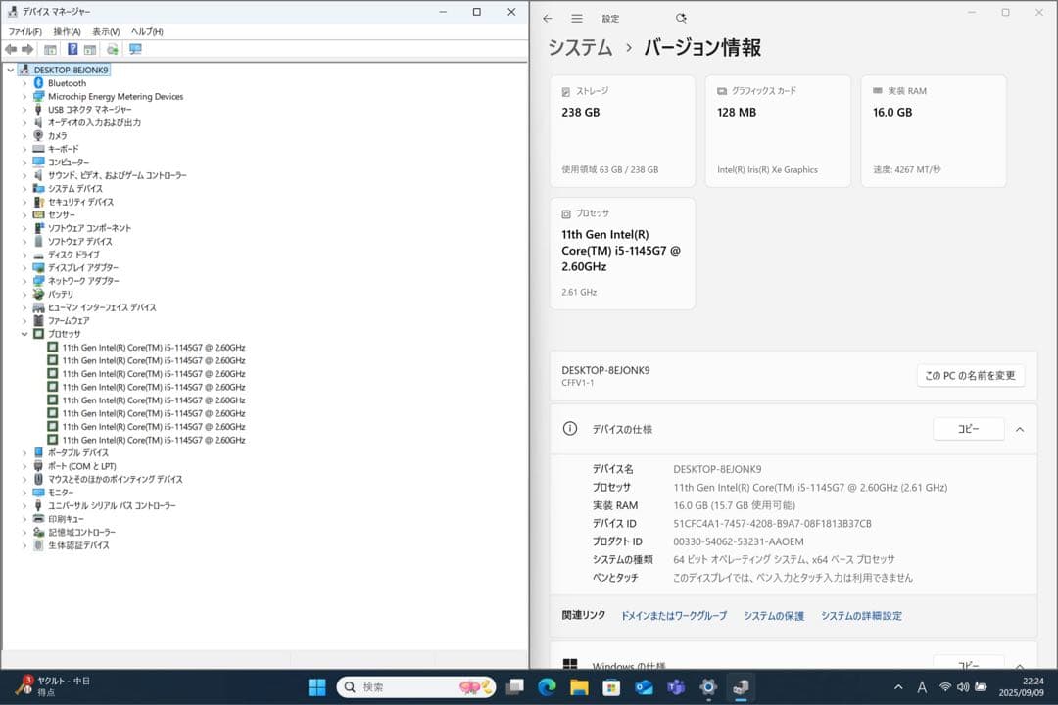
Task: Click コピー button for デバイスの仕様
Action: point(968,429)
